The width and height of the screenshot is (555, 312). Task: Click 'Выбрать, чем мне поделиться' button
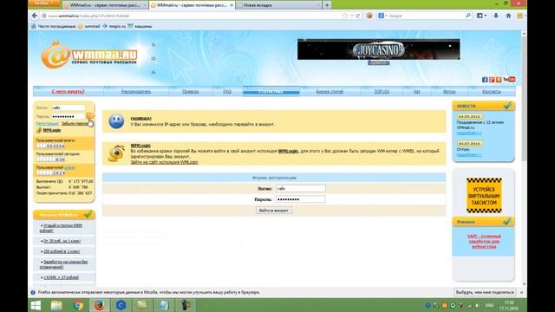tap(485, 292)
